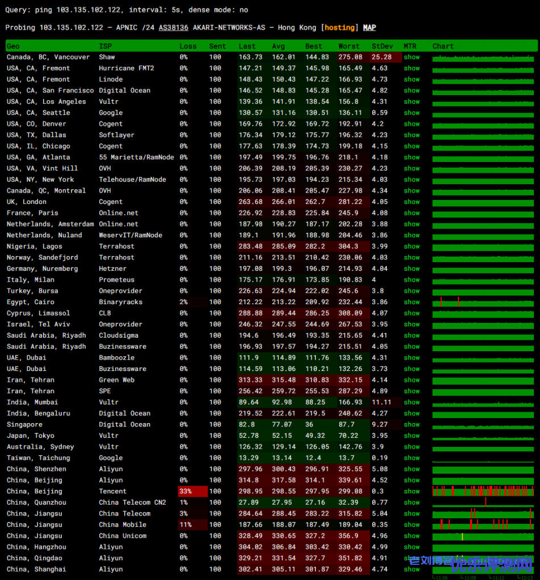Show MTR for UK, London Cogent
The image size is (540, 580).
pyautogui.click(x=411, y=202)
